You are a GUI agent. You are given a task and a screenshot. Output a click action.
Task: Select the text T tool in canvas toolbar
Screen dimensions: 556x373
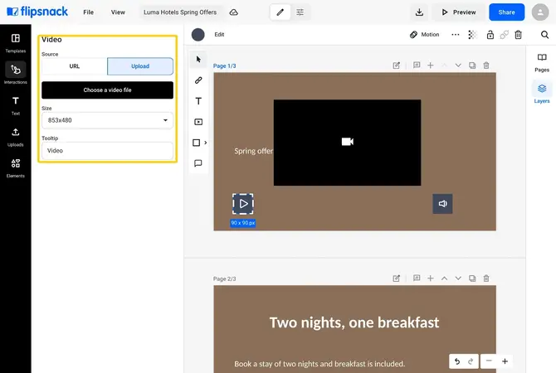point(198,101)
